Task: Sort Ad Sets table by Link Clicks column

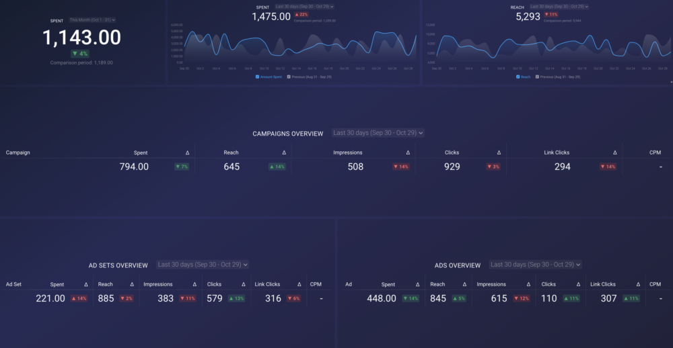Action: (x=267, y=284)
